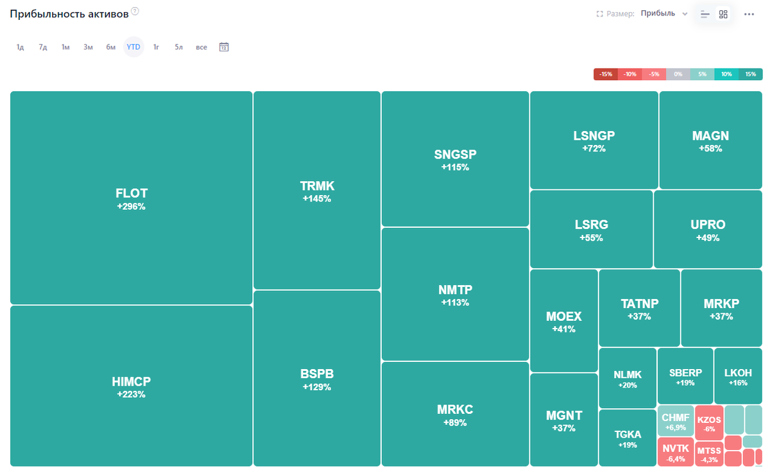Open the MAGN +58% tile
This screenshot has height=473, width=770.
click(x=711, y=140)
